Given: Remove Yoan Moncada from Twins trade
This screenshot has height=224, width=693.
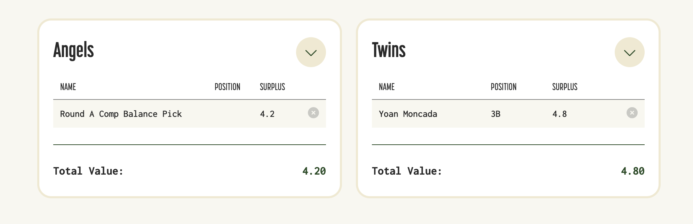Looking at the screenshot, I should pos(632,113).
